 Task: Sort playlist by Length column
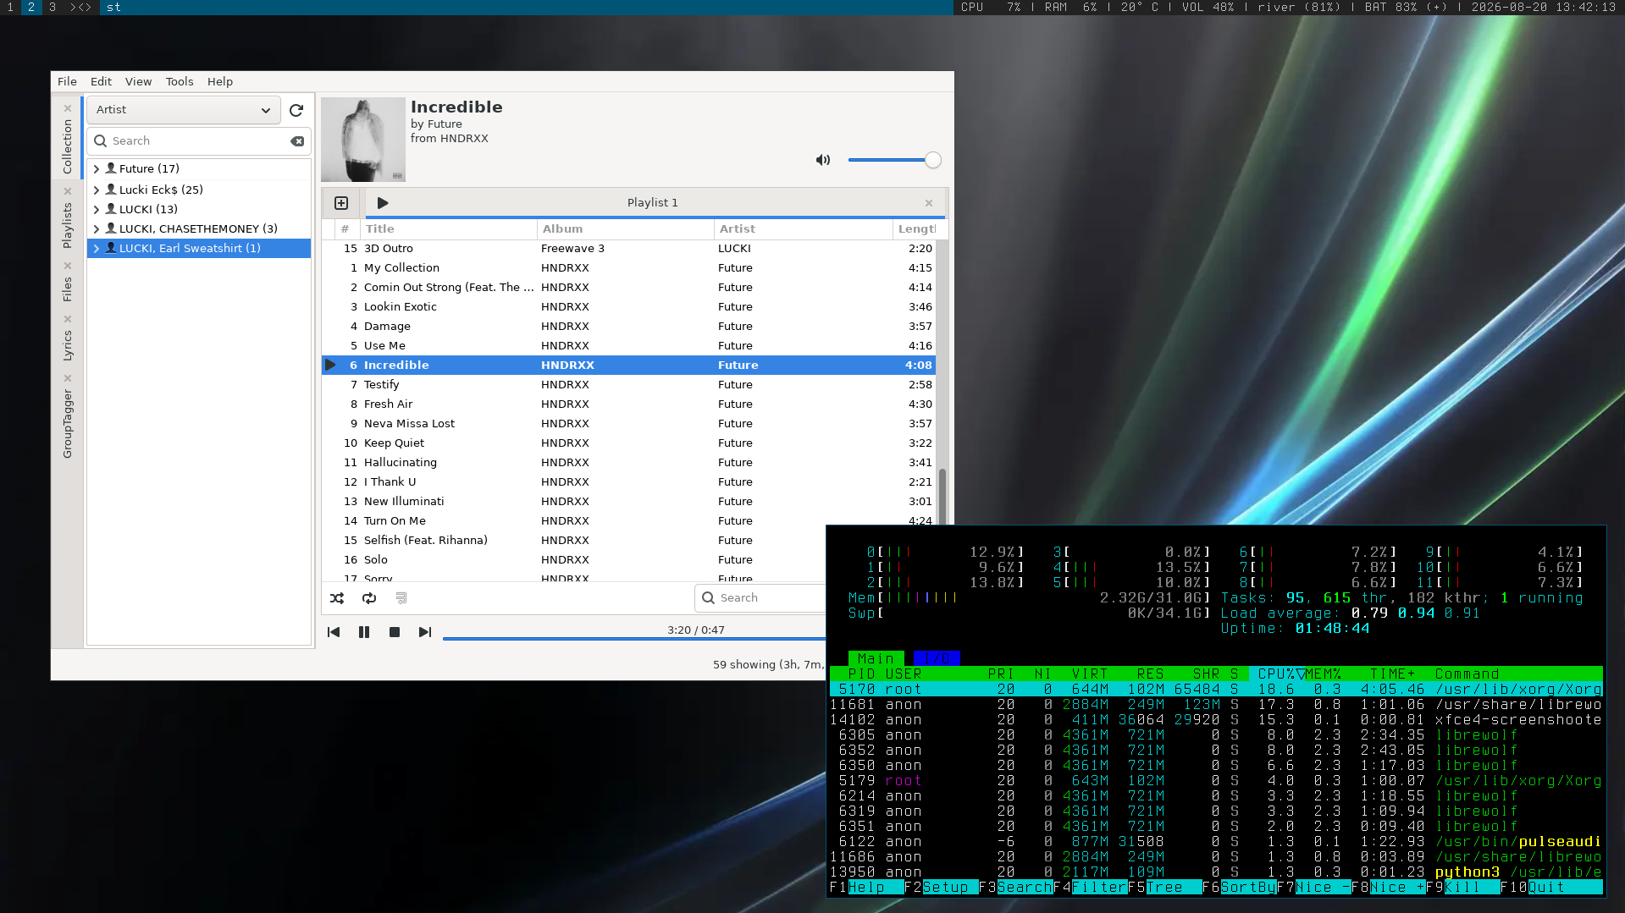pyautogui.click(x=916, y=229)
